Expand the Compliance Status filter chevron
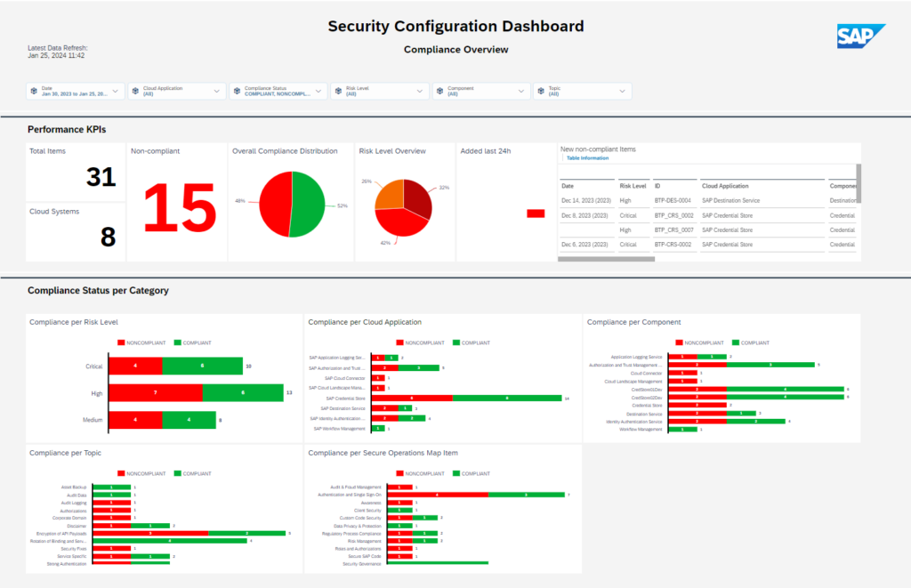This screenshot has height=588, width=911. point(318,92)
